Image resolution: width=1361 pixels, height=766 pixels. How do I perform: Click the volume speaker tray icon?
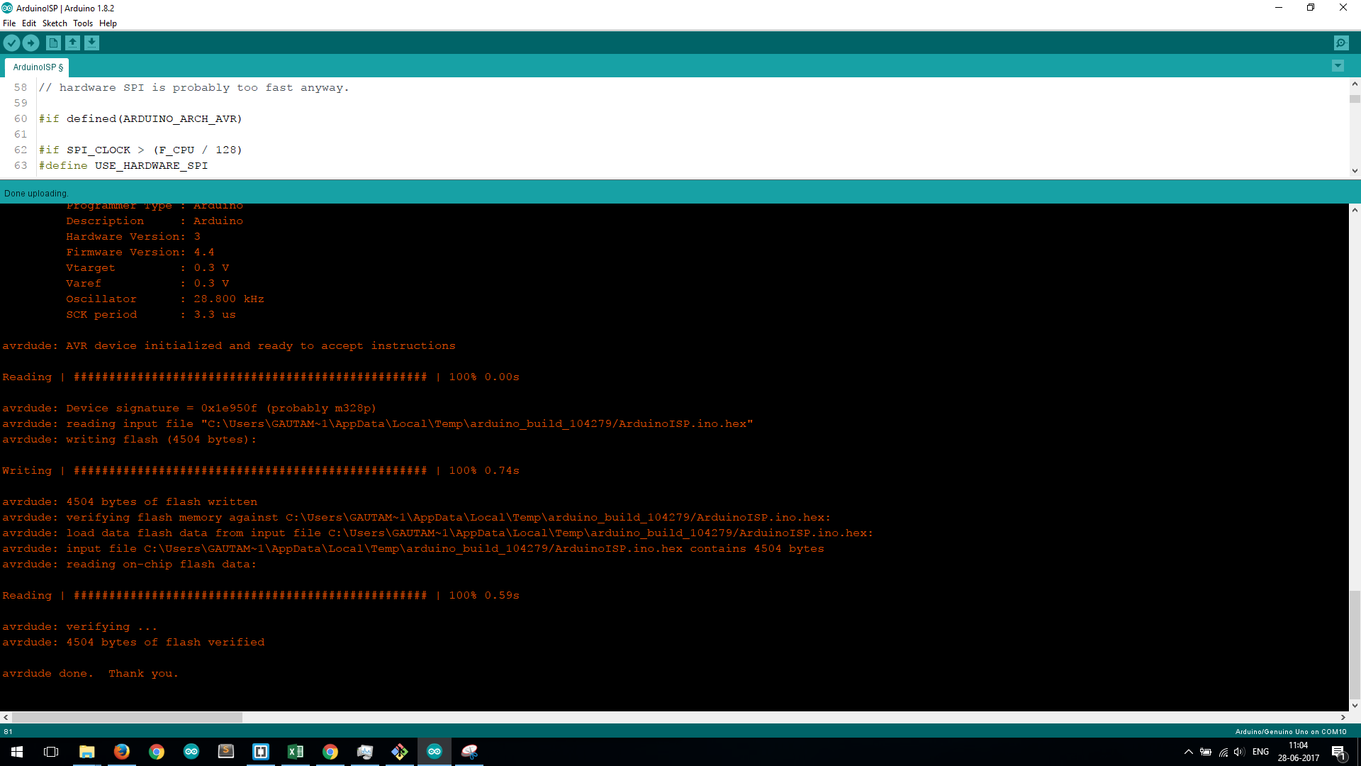tap(1239, 752)
